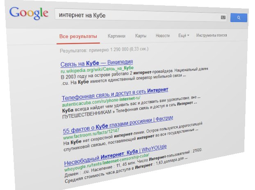Click the whoyougle.ru/texts/internet-censorship-cuba/ URL
The image size is (255, 190).
(x=107, y=162)
